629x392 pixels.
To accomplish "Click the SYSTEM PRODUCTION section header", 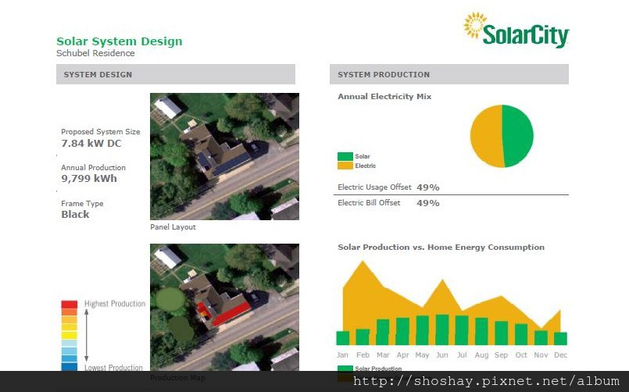I will tap(449, 74).
